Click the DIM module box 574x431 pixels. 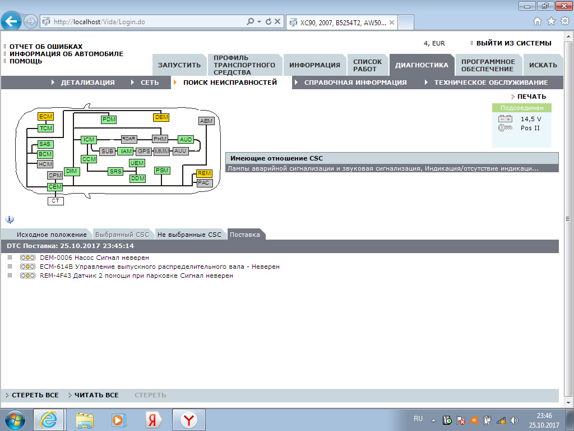tap(72, 171)
